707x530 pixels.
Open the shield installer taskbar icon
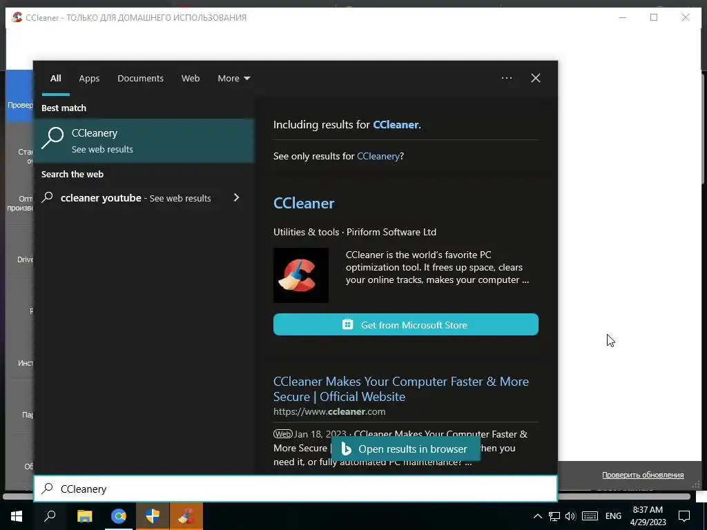(x=153, y=516)
